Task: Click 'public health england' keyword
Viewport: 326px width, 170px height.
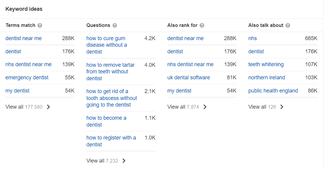Action: tap(273, 91)
